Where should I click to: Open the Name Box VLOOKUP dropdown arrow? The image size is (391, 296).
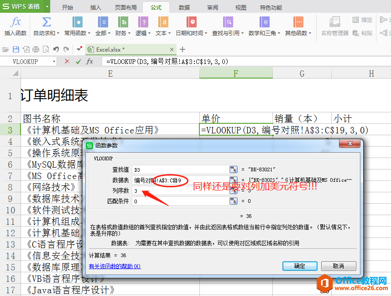(x=54, y=61)
